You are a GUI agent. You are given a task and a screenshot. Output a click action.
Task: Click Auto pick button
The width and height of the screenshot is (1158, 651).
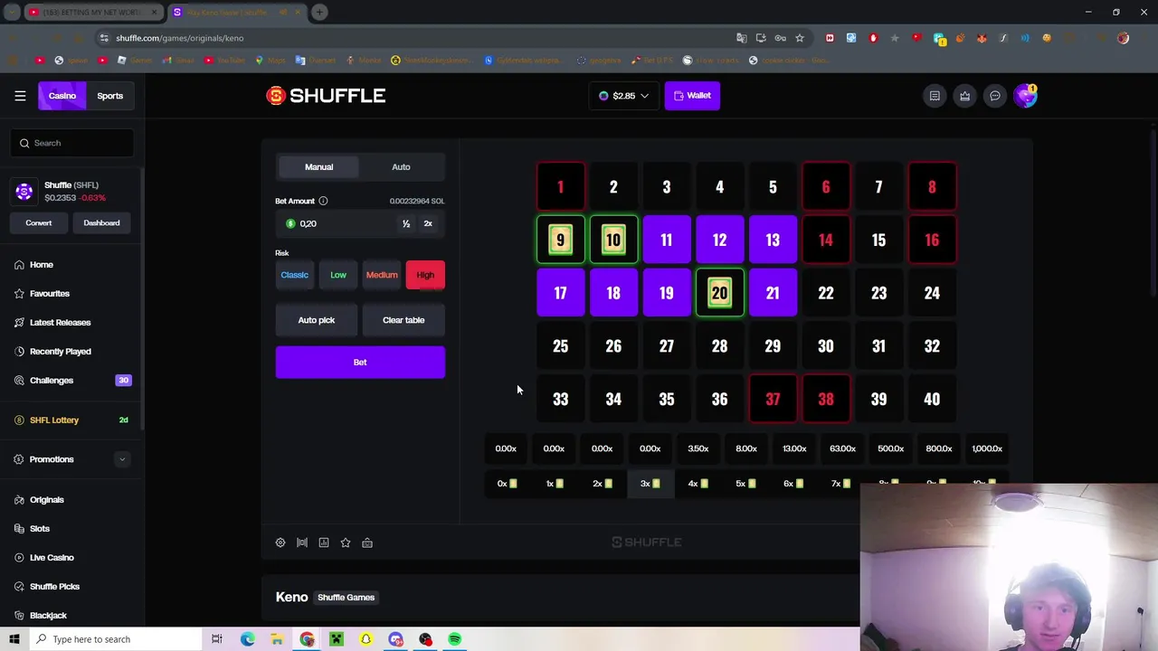317,320
